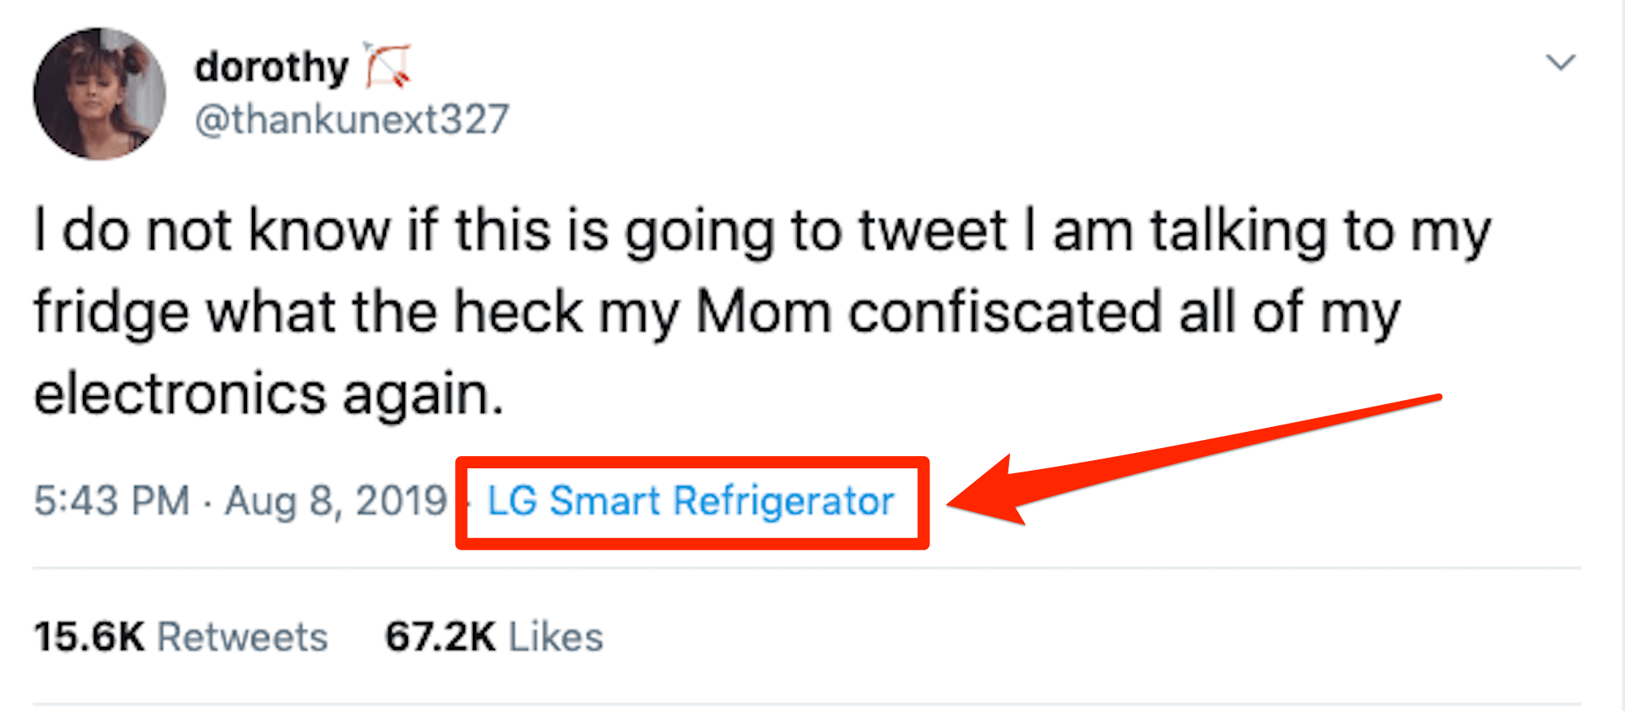View the Retweets label list
This screenshot has width=1625, height=711.
point(242,637)
